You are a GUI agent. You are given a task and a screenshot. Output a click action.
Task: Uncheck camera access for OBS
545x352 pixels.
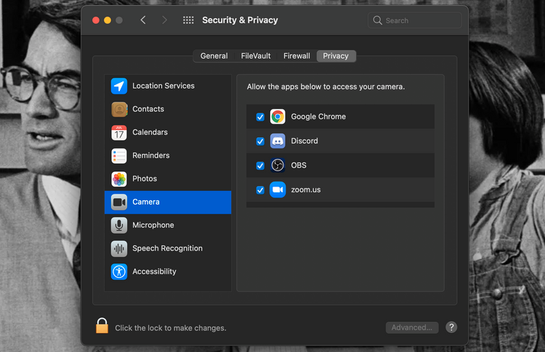pos(260,165)
